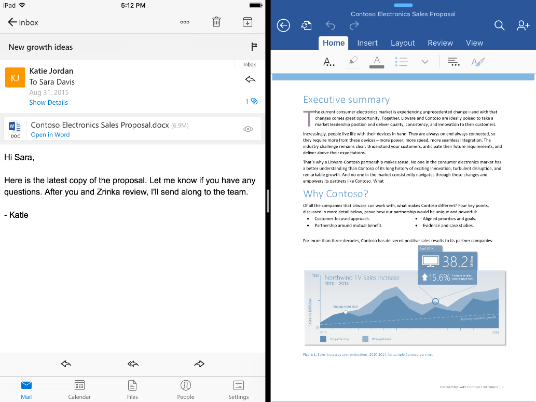
Task: Redo the action in Word
Action: (x=354, y=25)
